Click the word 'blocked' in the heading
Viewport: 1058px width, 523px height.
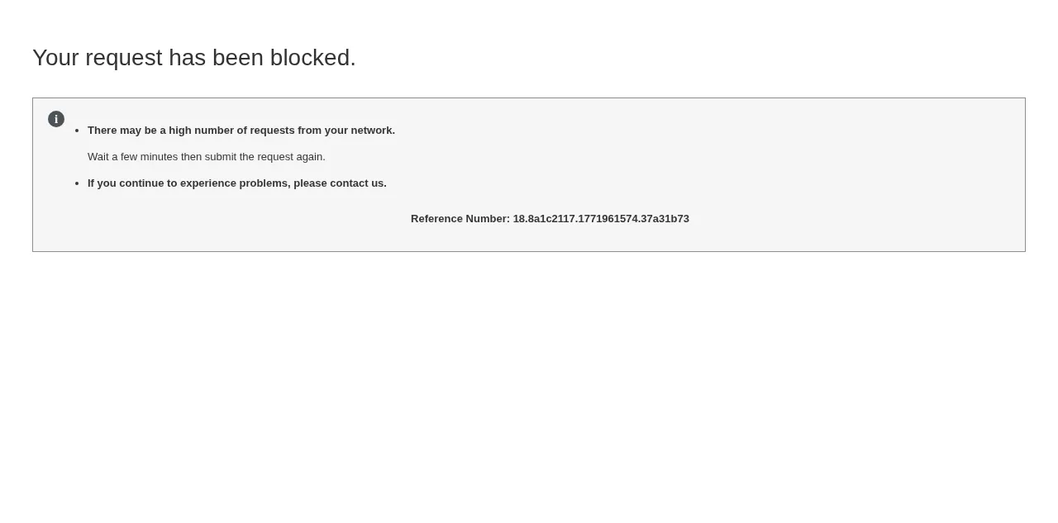coord(310,58)
